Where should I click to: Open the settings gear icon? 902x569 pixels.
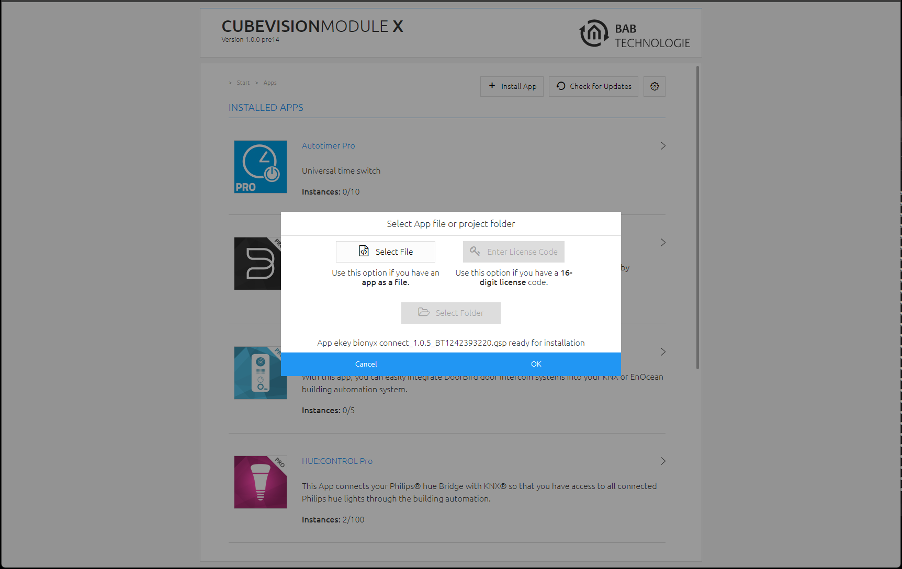pyautogui.click(x=655, y=86)
